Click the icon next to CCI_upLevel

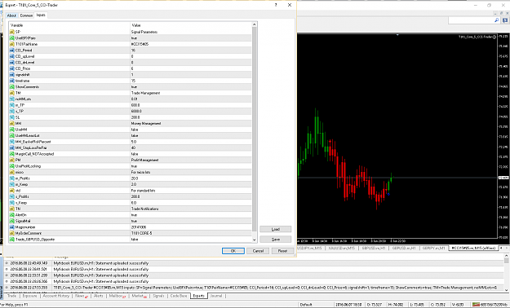pyautogui.click(x=12, y=56)
